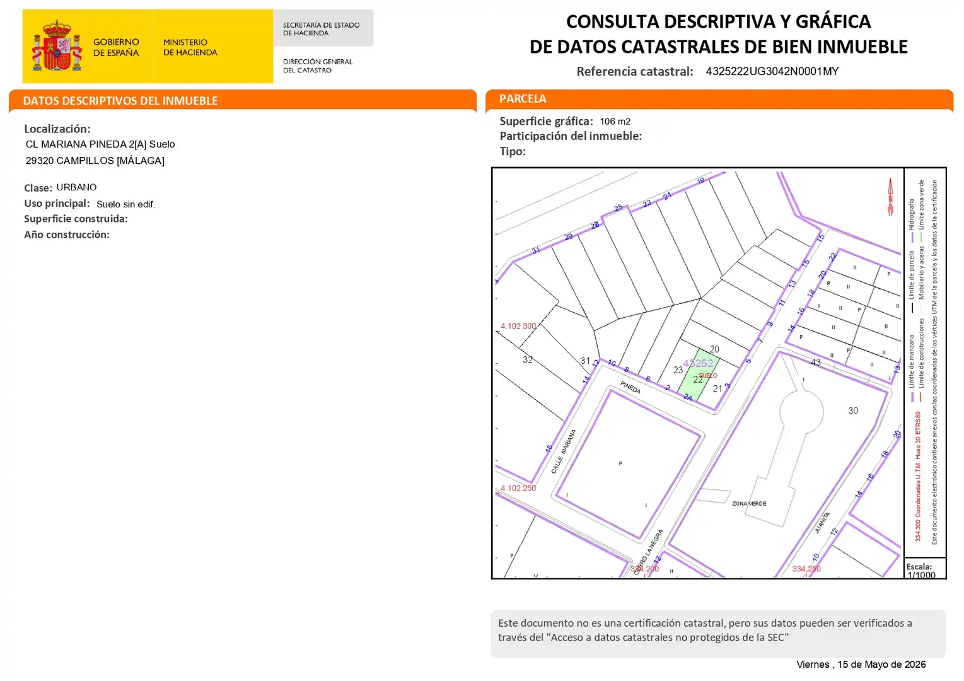Click the 'Localización:' label

click(x=57, y=129)
